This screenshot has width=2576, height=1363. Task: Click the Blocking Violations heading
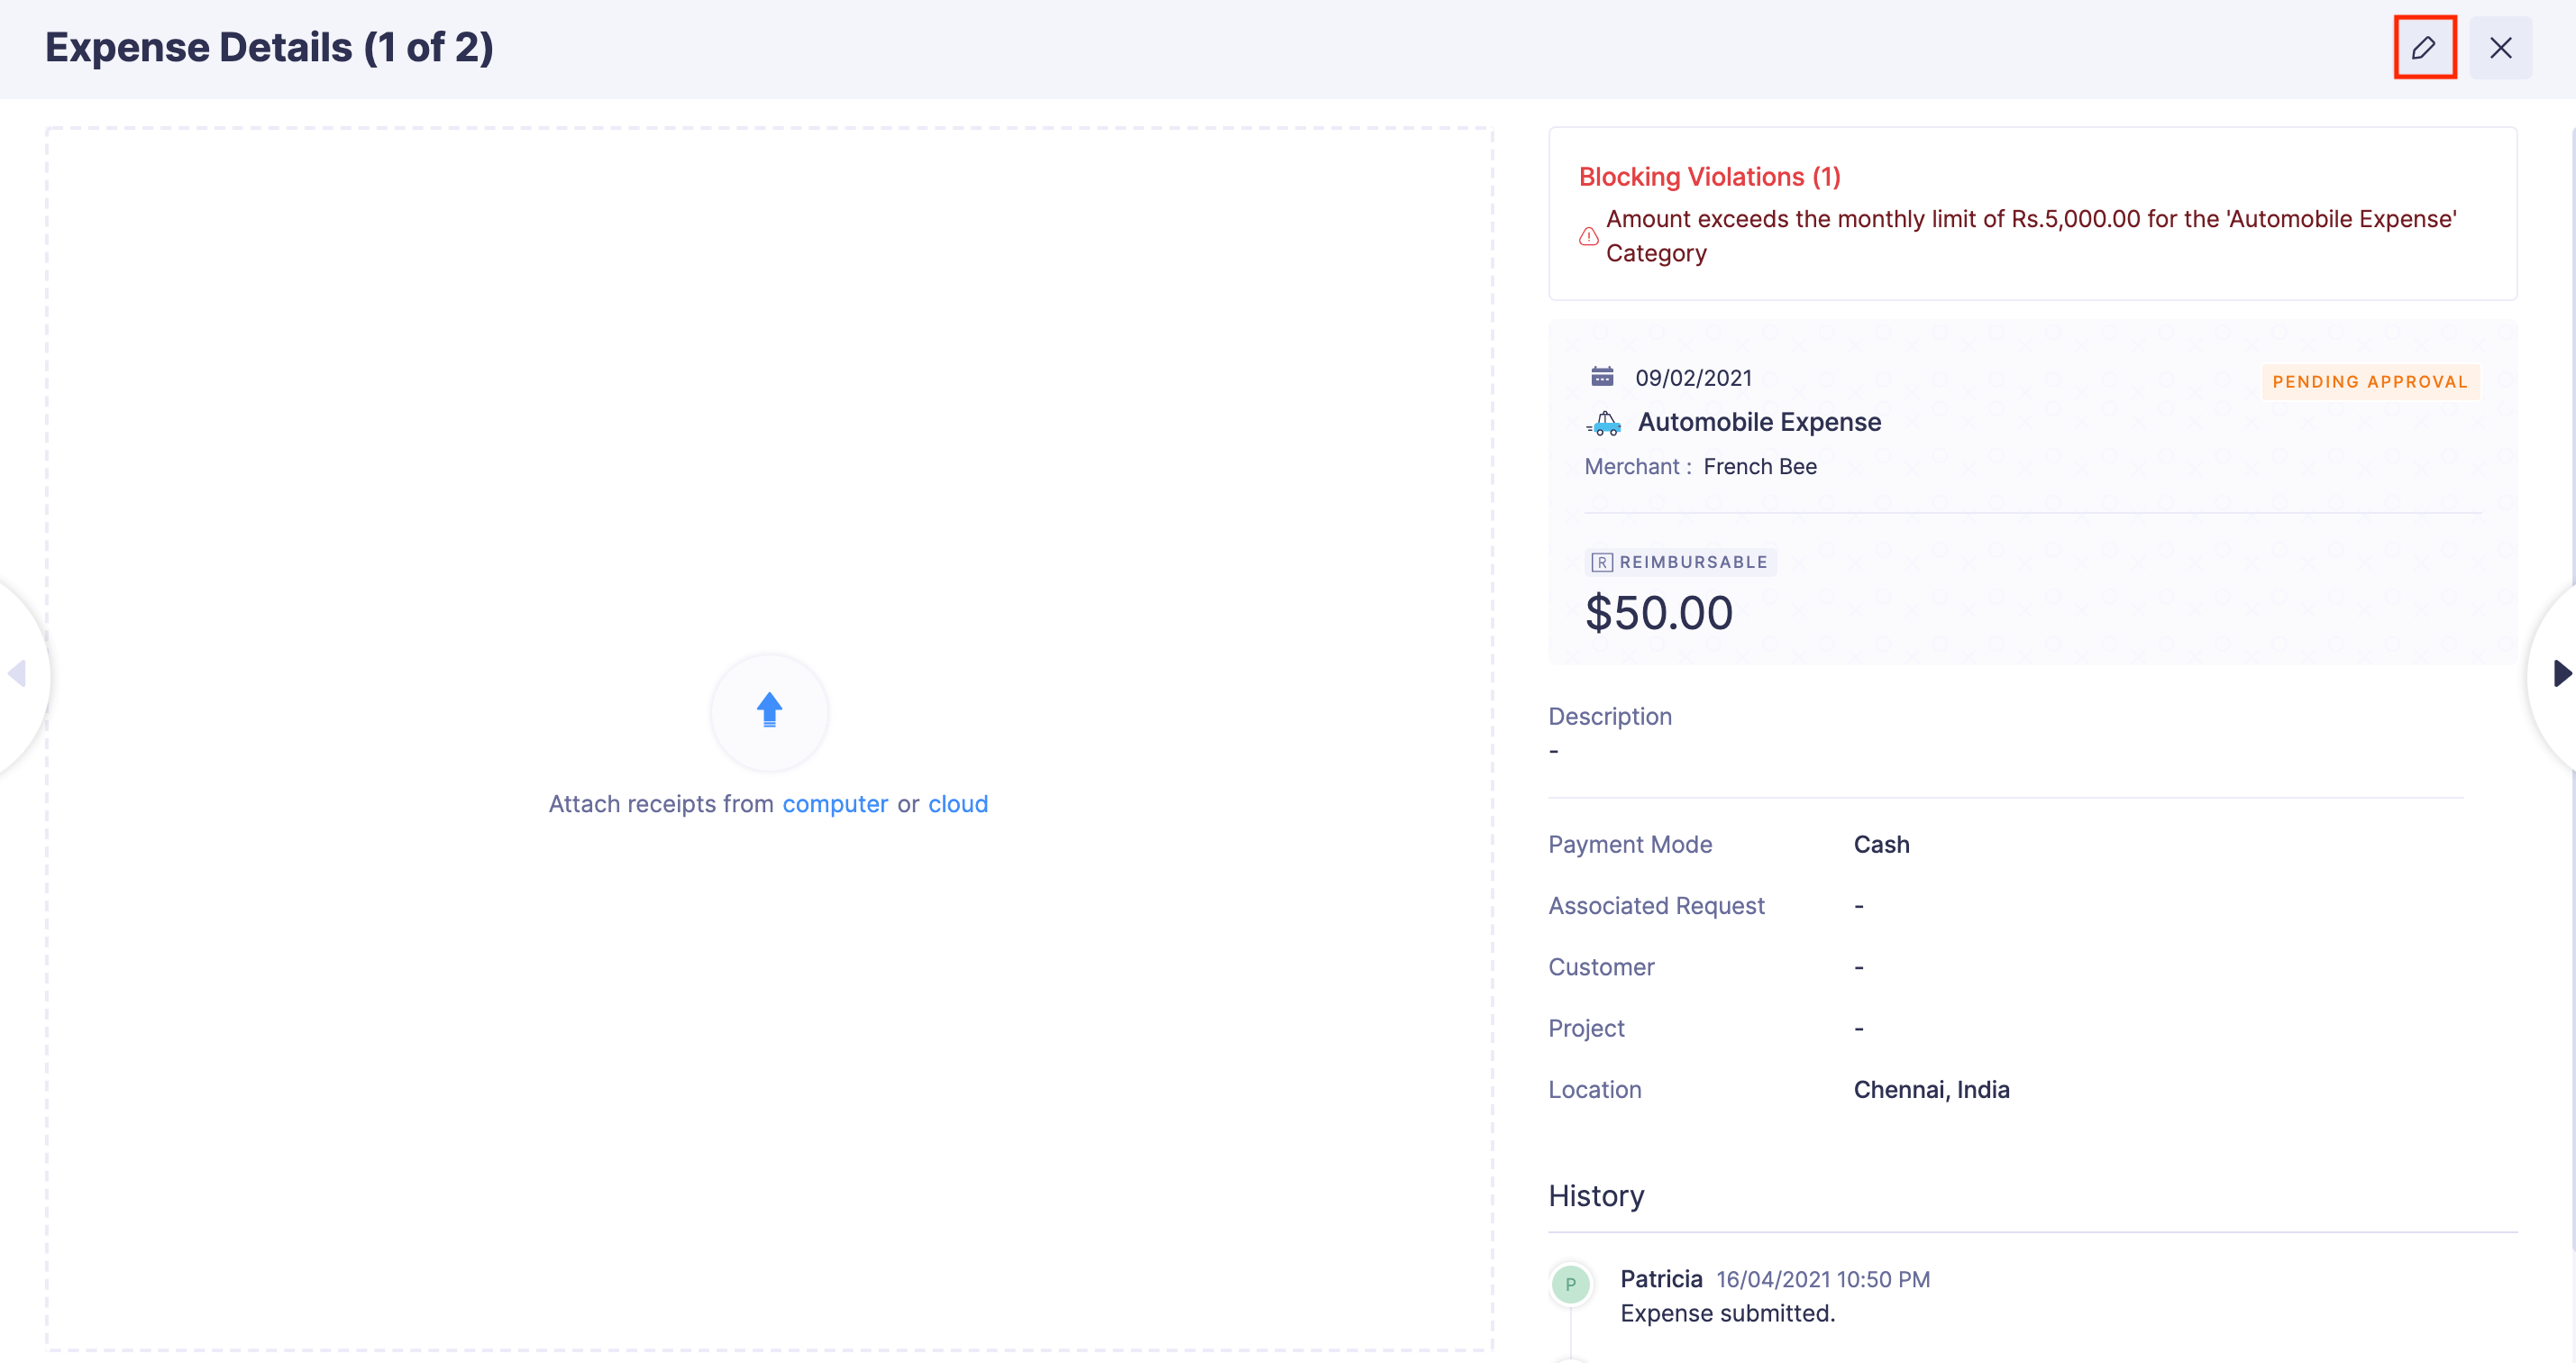point(1709,176)
